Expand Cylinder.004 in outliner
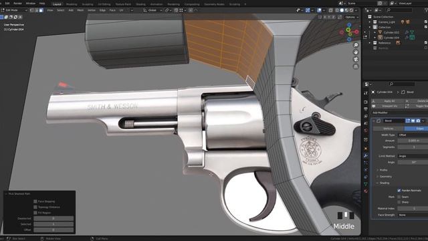The height and width of the screenshot is (241, 428). tap(374, 37)
